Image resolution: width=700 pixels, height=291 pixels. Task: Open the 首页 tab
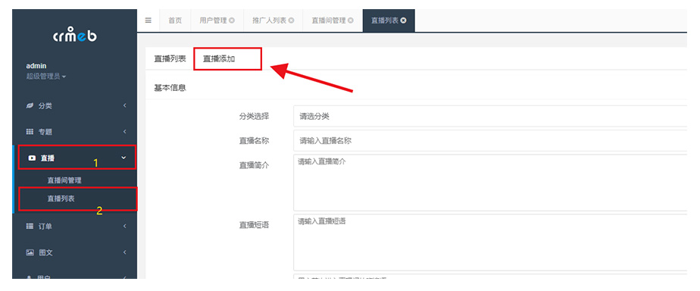pos(175,20)
